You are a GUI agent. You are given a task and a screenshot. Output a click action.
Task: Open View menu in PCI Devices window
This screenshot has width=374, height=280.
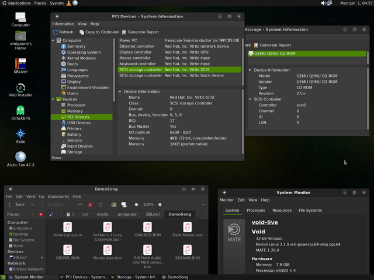coord(82,24)
